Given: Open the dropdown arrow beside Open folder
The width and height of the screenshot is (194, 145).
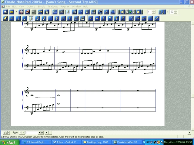Looking at the screenshot, I should pyautogui.click(x=16, y=12).
